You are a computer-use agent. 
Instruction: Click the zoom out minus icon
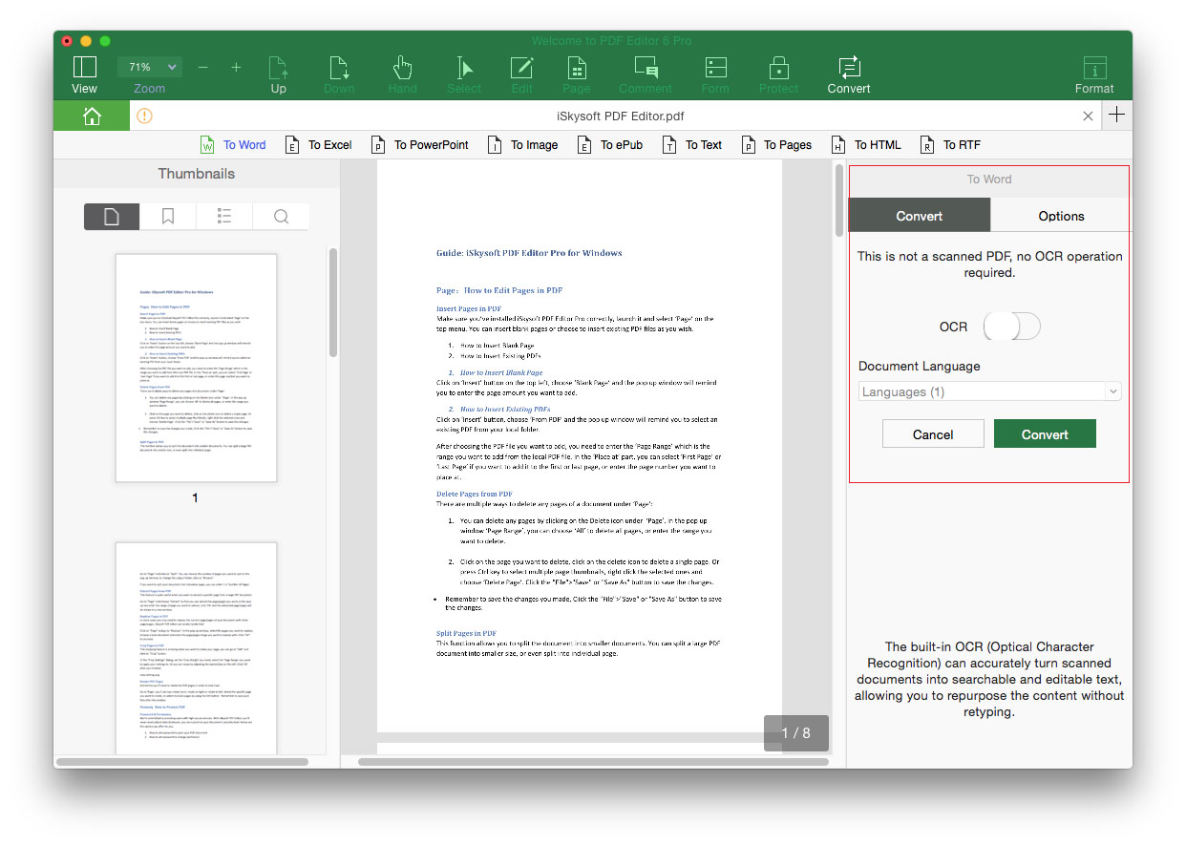click(203, 67)
